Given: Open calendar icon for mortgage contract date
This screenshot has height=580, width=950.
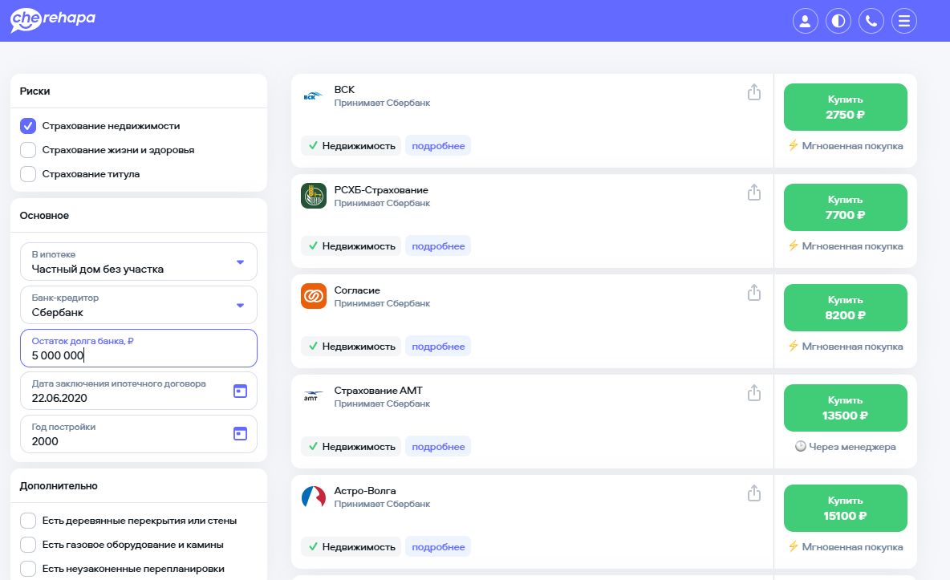Looking at the screenshot, I should click(240, 391).
